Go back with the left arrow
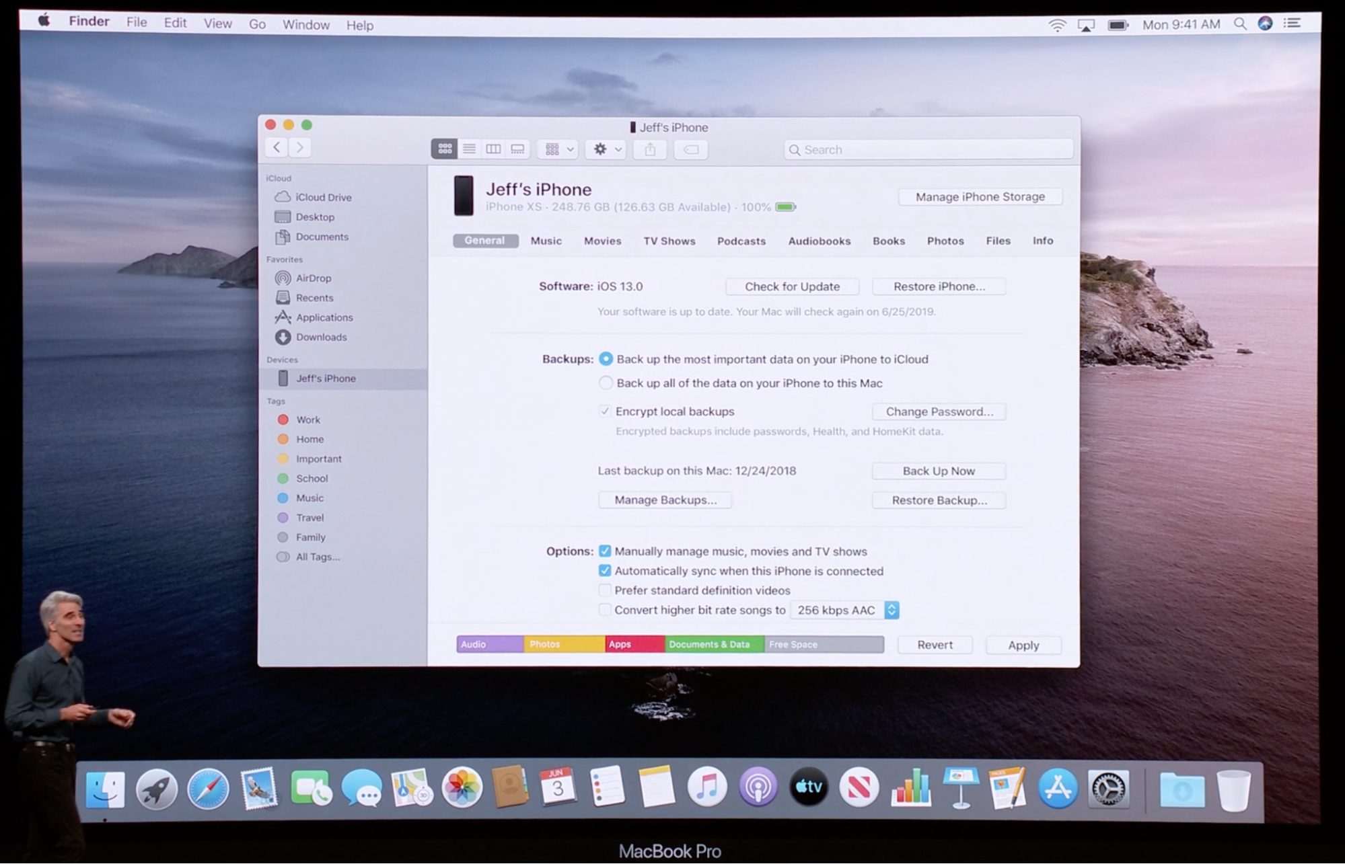The height and width of the screenshot is (864, 1345). [277, 147]
